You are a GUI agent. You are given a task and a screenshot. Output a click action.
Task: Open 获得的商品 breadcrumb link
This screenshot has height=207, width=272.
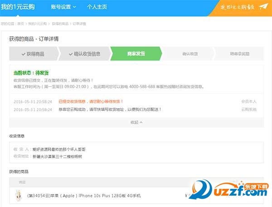[60, 24]
